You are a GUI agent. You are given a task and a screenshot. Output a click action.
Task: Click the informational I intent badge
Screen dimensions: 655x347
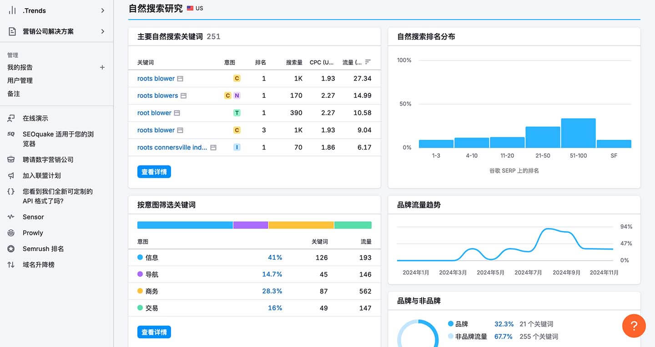237,147
